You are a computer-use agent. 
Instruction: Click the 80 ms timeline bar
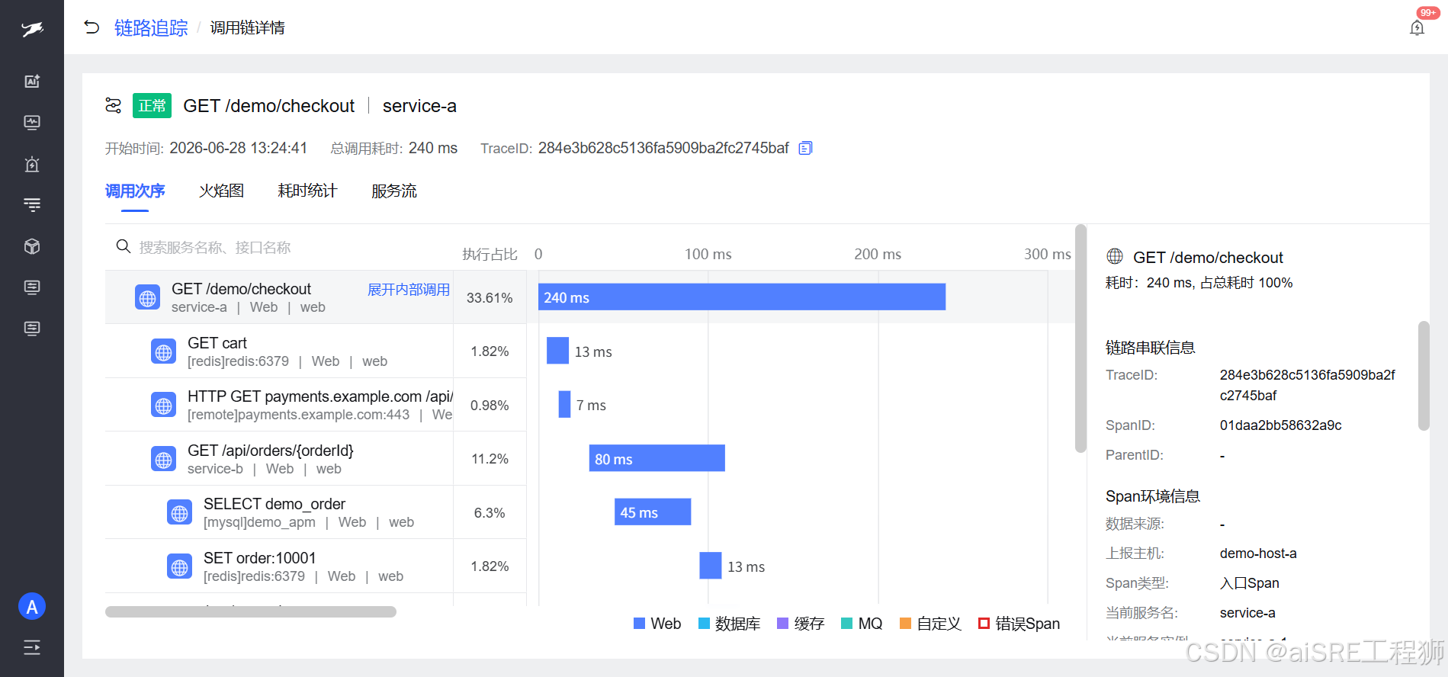pos(657,458)
